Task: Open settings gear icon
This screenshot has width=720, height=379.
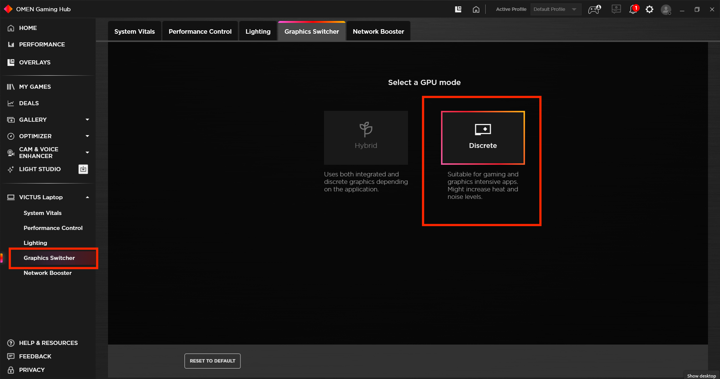Action: coord(649,9)
